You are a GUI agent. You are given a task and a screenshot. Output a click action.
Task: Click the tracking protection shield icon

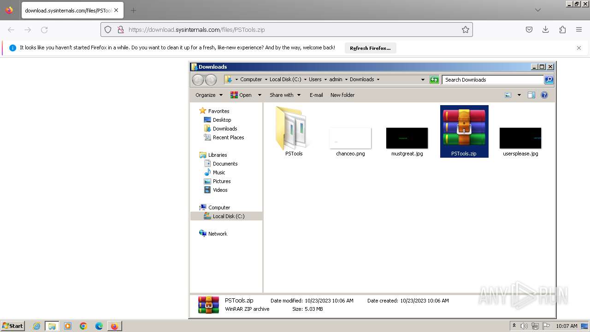click(108, 30)
